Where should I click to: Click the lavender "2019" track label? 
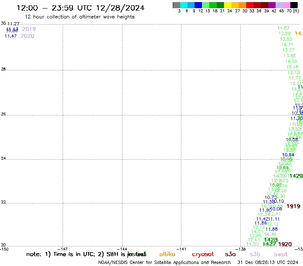point(29,29)
